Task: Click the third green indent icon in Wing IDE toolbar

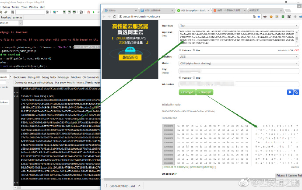Action: 74,12
